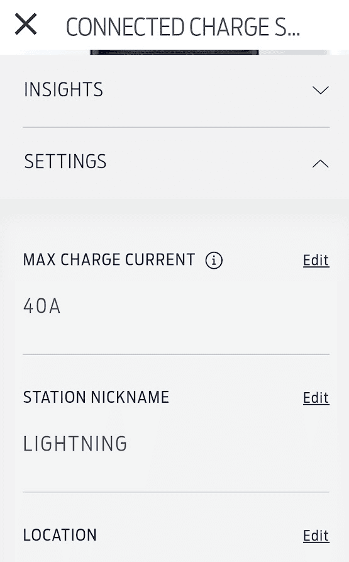
Task: Select the LIGHTNING nickname text
Action: point(75,444)
